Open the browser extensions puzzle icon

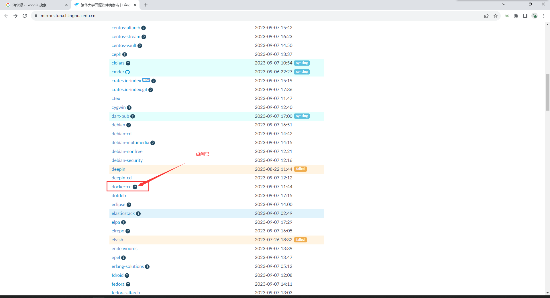516,16
